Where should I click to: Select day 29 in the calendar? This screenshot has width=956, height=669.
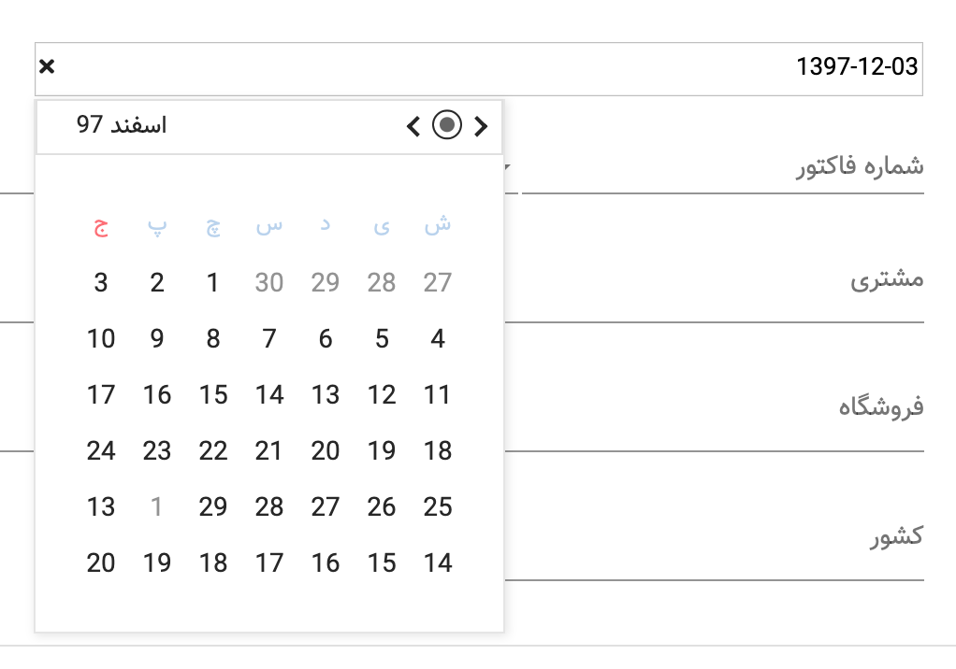[212, 507]
